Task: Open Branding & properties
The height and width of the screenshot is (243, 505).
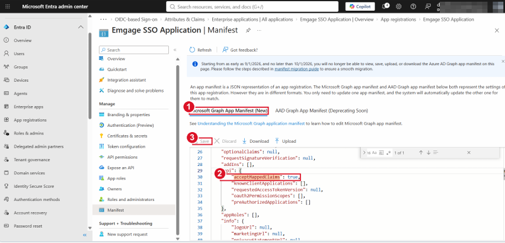Action: [x=129, y=114]
